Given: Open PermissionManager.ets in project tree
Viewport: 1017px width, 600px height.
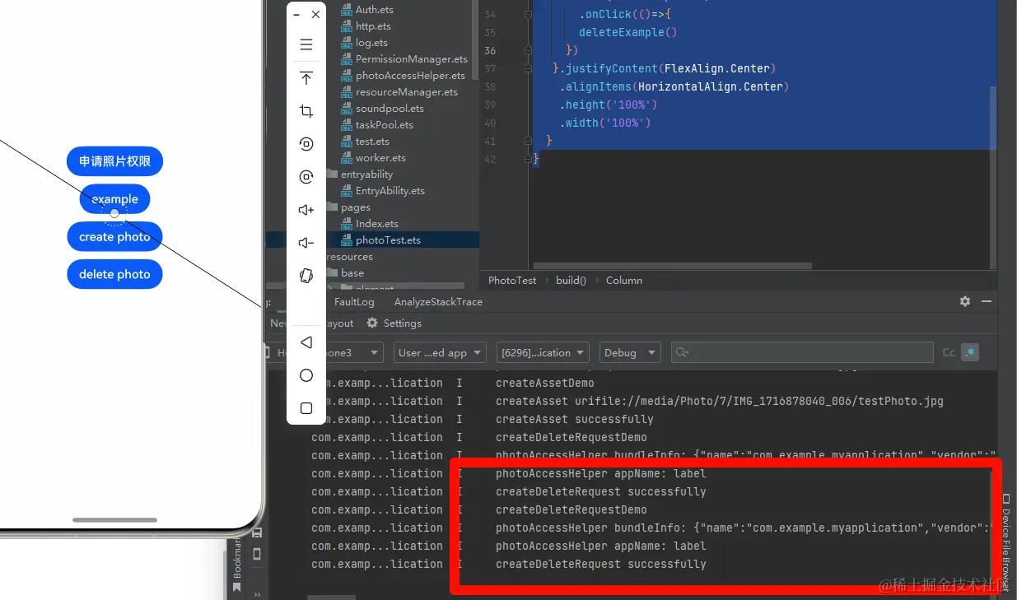Looking at the screenshot, I should pyautogui.click(x=411, y=59).
